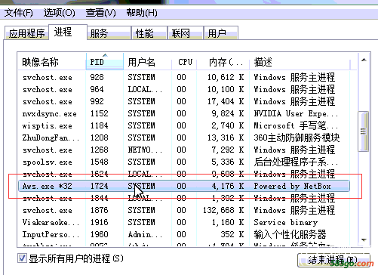
Task: Click description Powered by NetBox
Action: click(292, 186)
